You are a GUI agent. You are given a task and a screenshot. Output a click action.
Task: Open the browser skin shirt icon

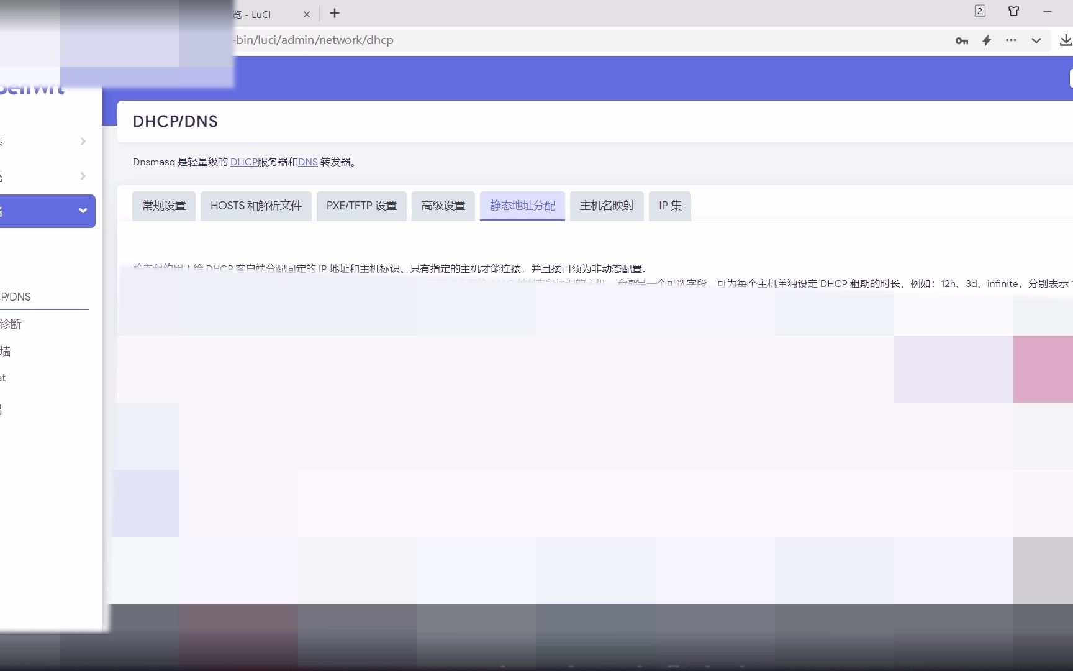click(x=1014, y=11)
